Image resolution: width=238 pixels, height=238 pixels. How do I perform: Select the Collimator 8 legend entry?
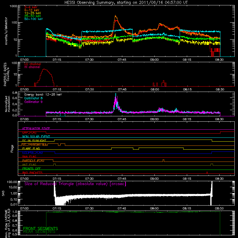33,98
